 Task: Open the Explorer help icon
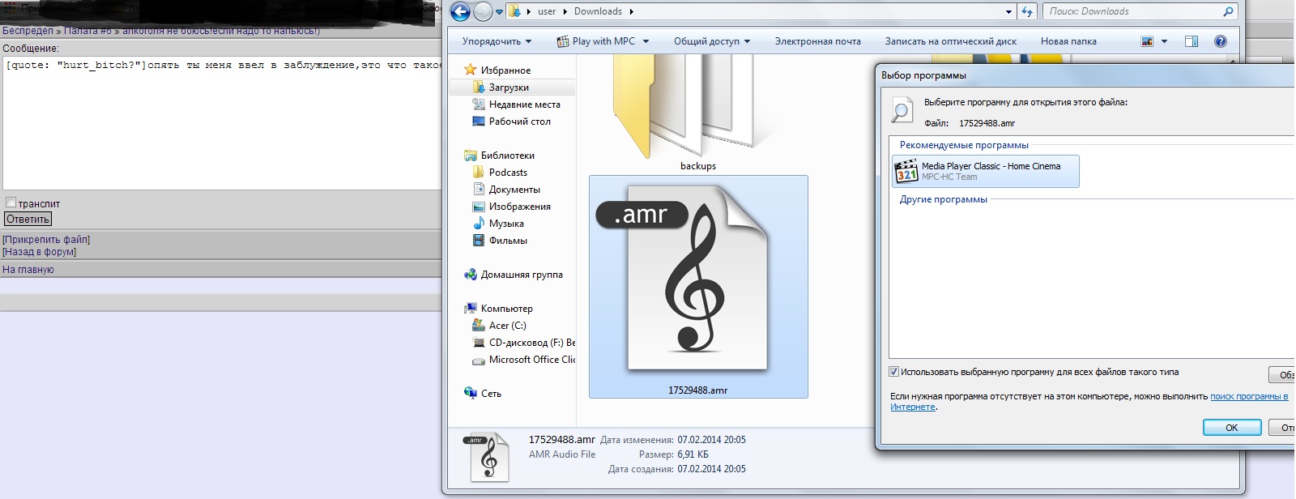[x=1220, y=41]
